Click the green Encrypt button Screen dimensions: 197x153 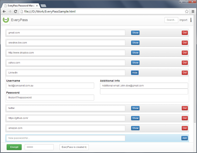(14, 147)
